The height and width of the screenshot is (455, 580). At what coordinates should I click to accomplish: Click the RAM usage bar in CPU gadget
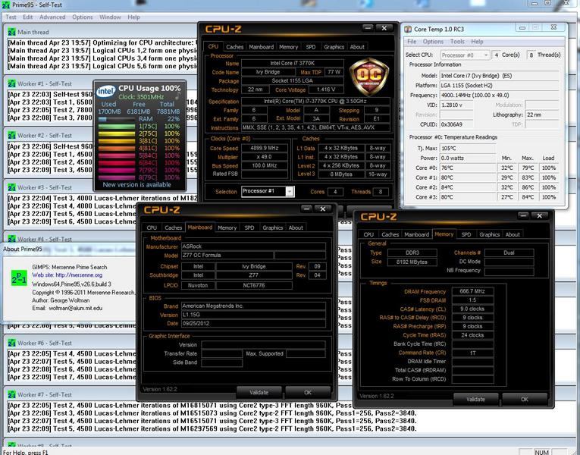117,119
